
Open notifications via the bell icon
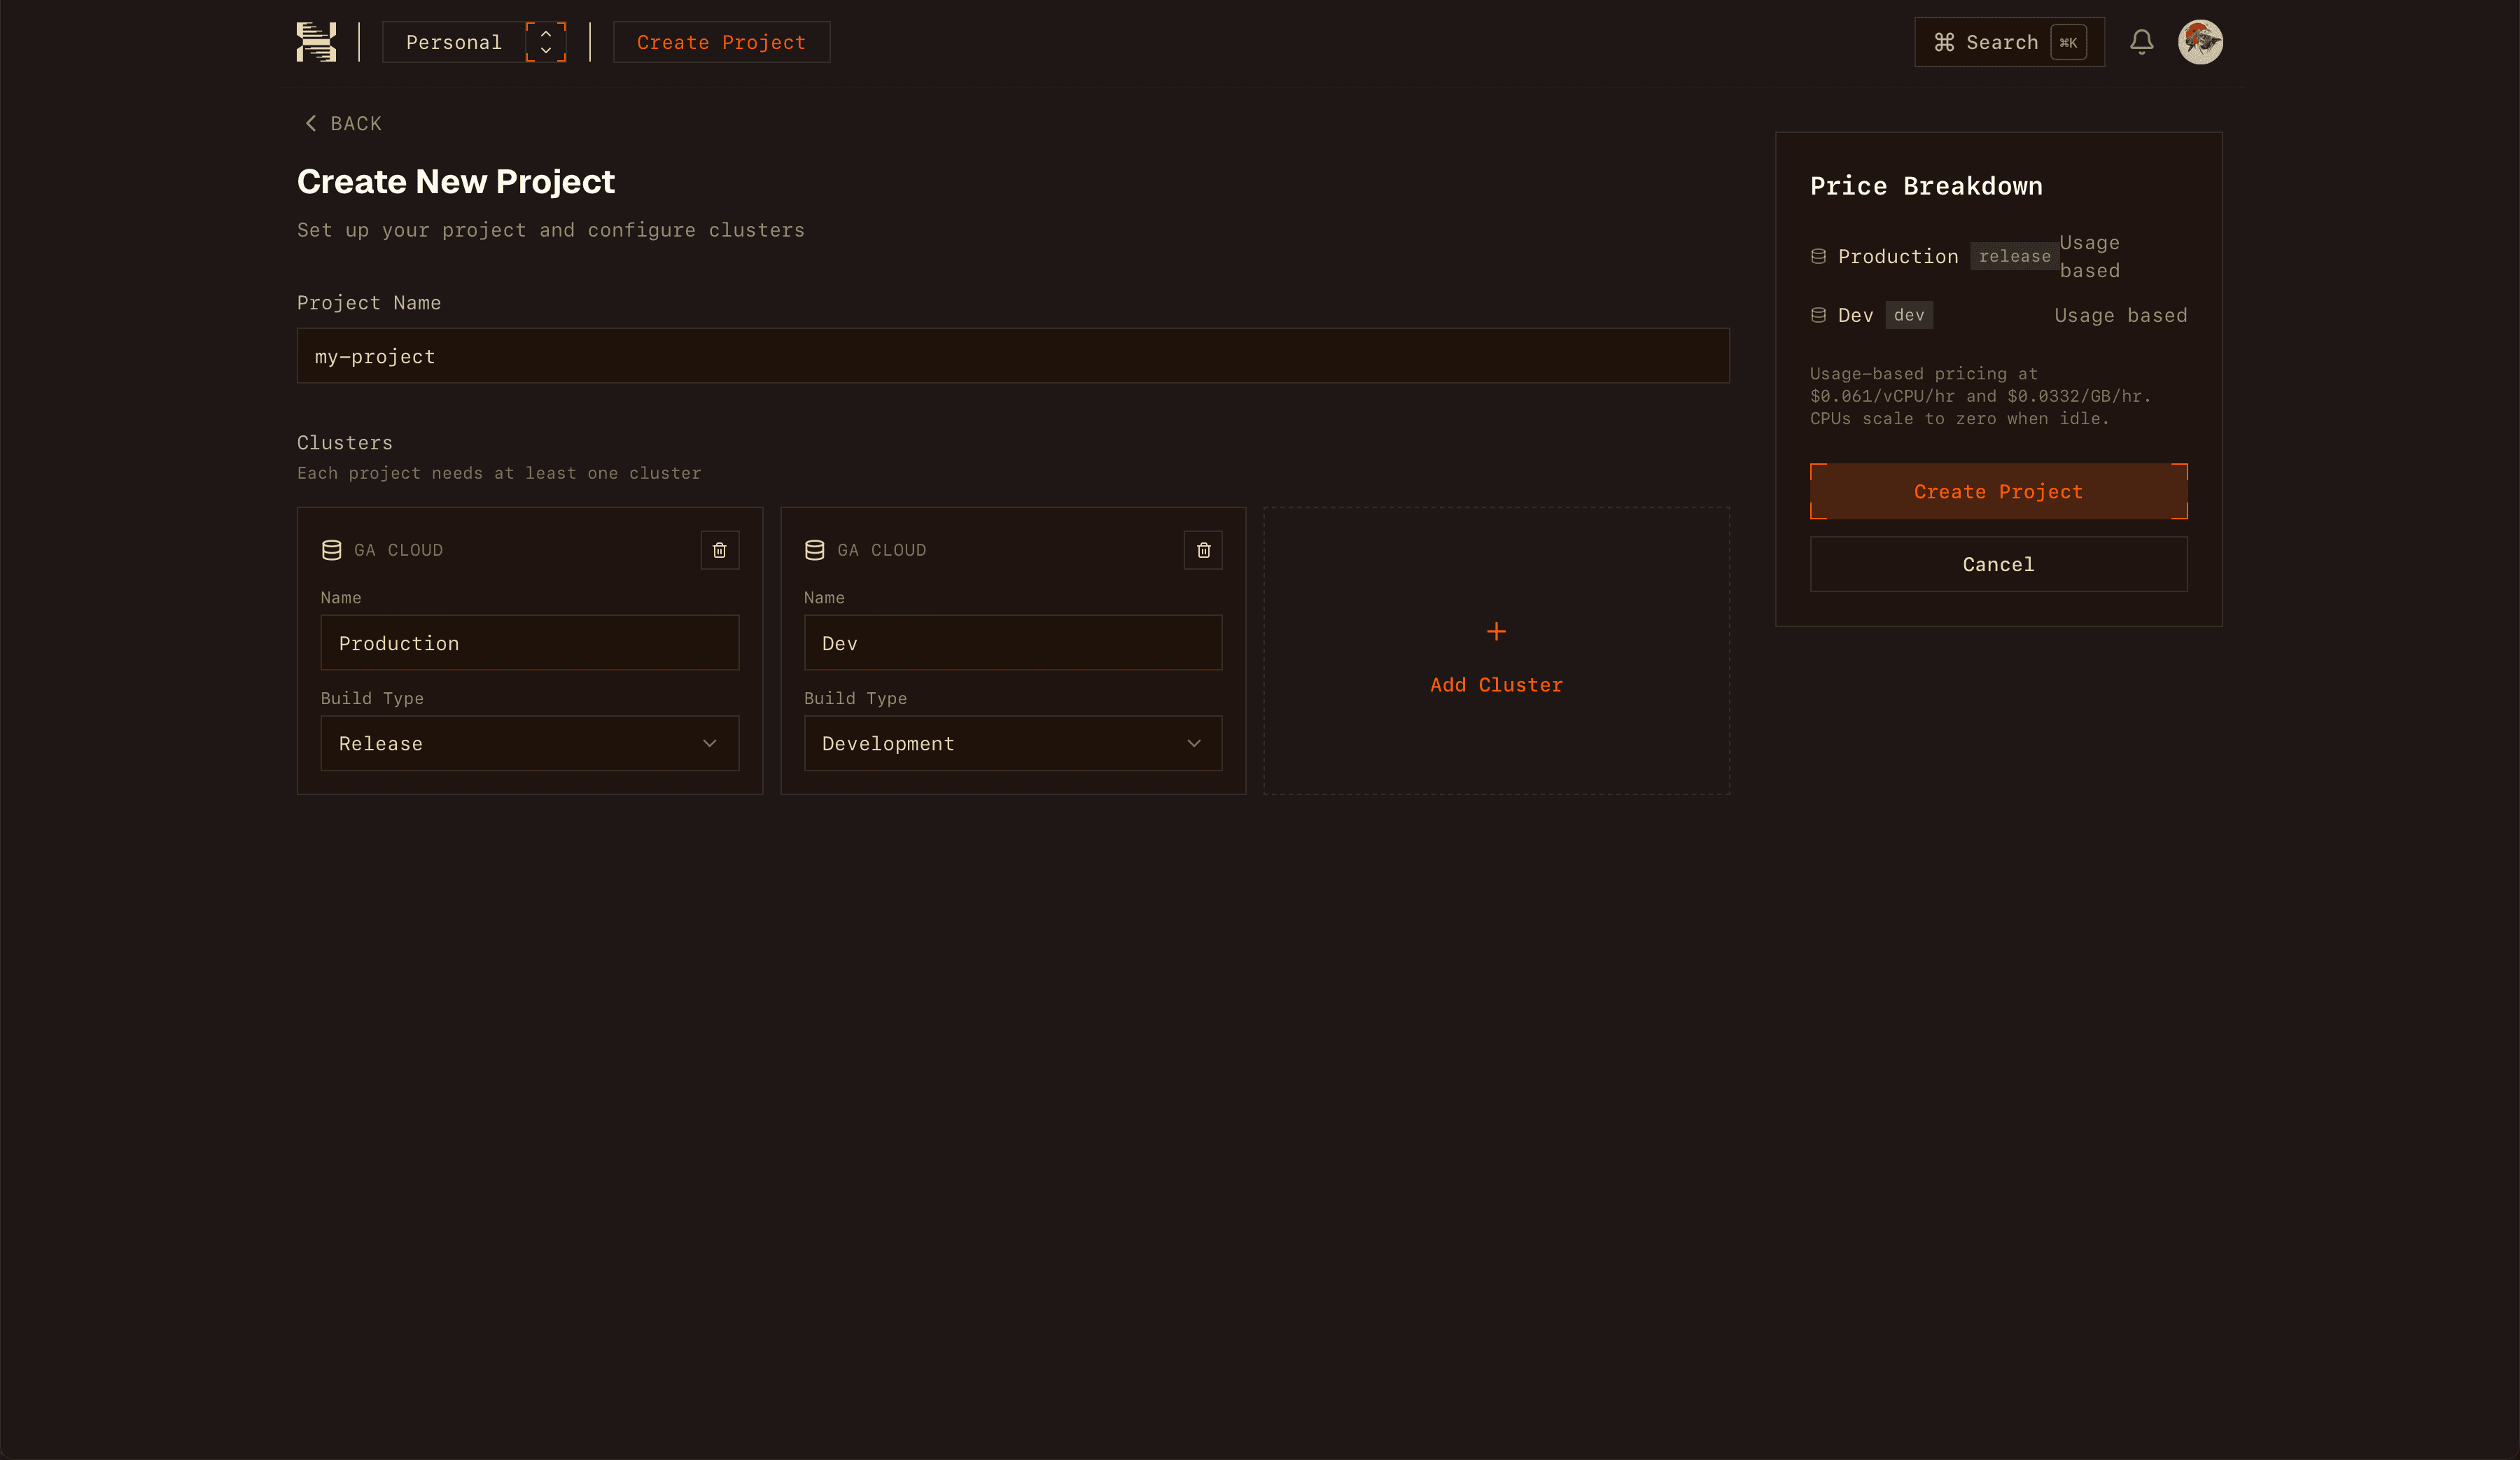point(2142,42)
